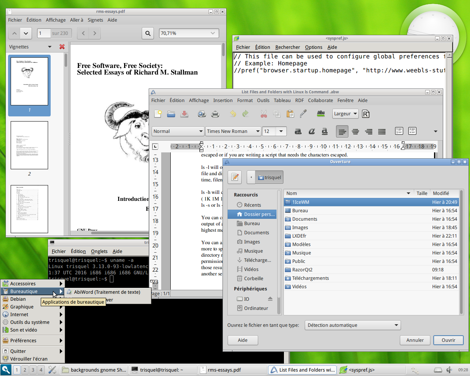Run the Abc spell check icon
The height and width of the screenshot is (376, 470).
[321, 114]
